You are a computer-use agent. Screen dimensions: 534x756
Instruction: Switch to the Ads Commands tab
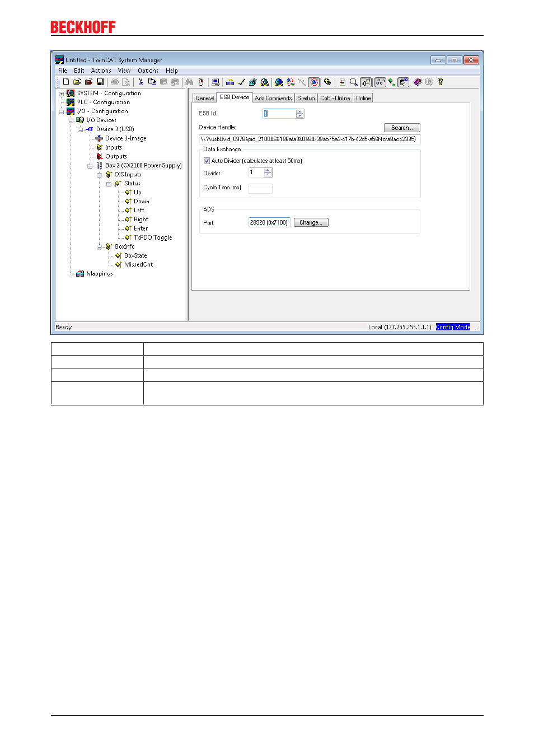[273, 98]
